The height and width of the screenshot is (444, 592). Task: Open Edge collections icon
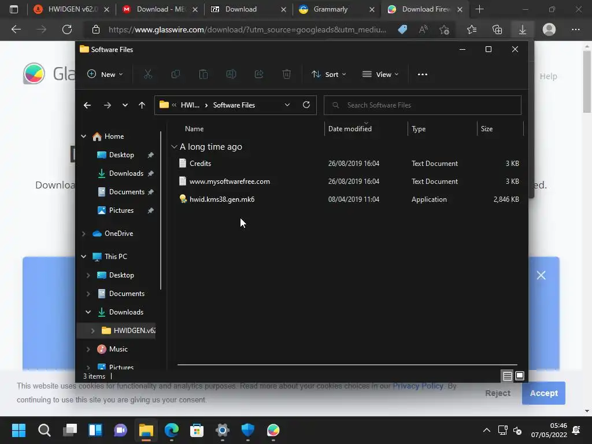point(497,29)
